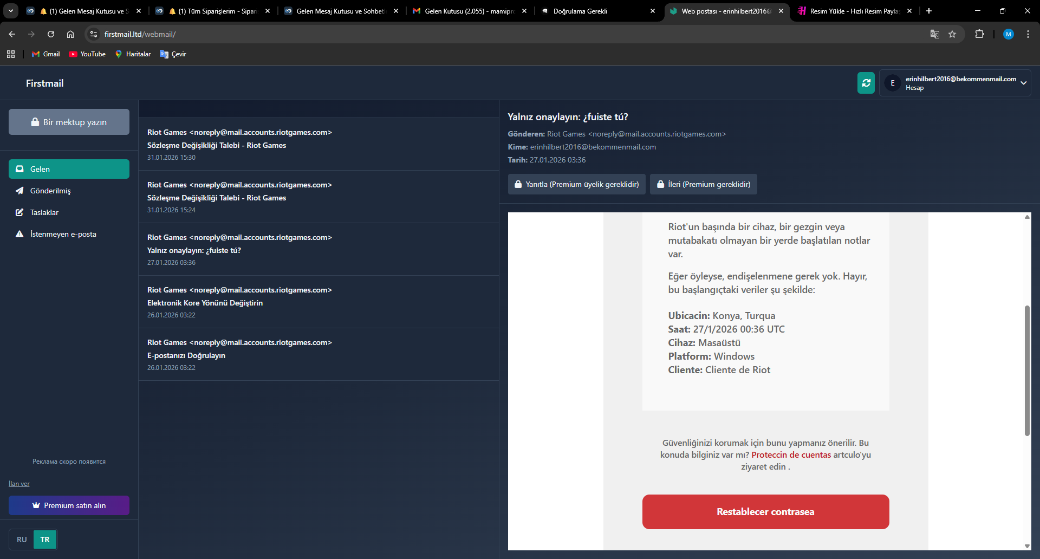Click the browser home icon
This screenshot has height=559, width=1040.
click(x=70, y=34)
